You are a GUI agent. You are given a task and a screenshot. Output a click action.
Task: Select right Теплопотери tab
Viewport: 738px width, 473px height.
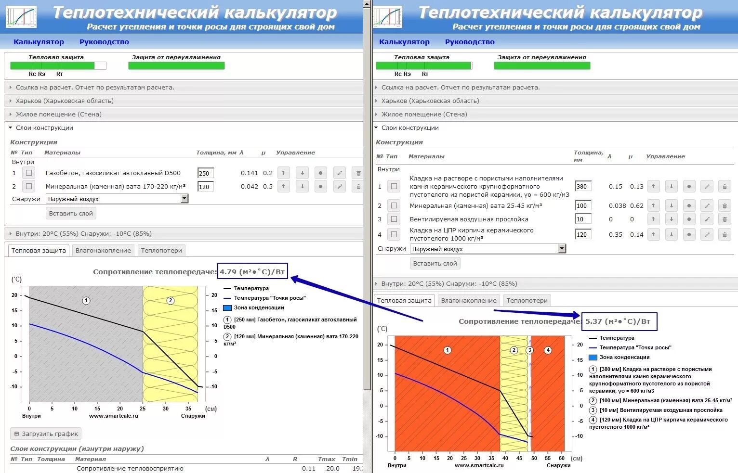point(527,300)
